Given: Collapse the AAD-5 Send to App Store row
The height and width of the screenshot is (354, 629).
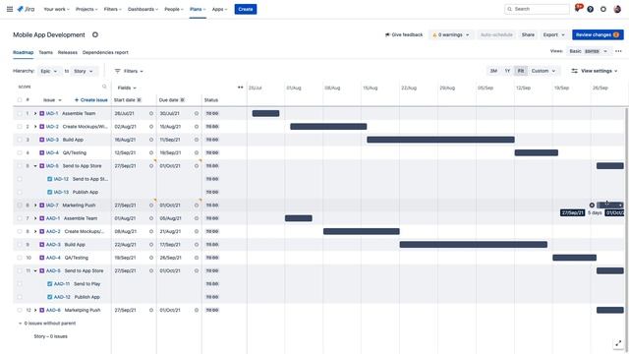Looking at the screenshot, I should click(x=35, y=271).
